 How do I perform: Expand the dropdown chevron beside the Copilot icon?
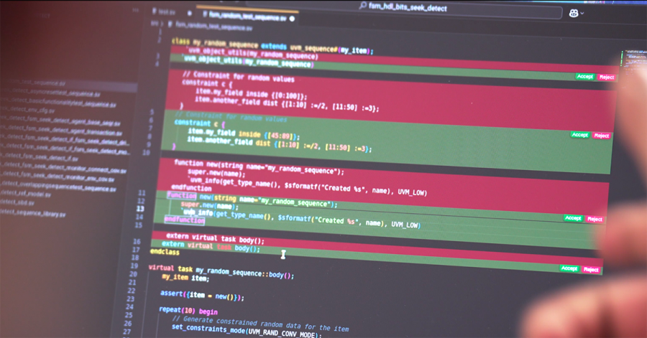coord(582,14)
